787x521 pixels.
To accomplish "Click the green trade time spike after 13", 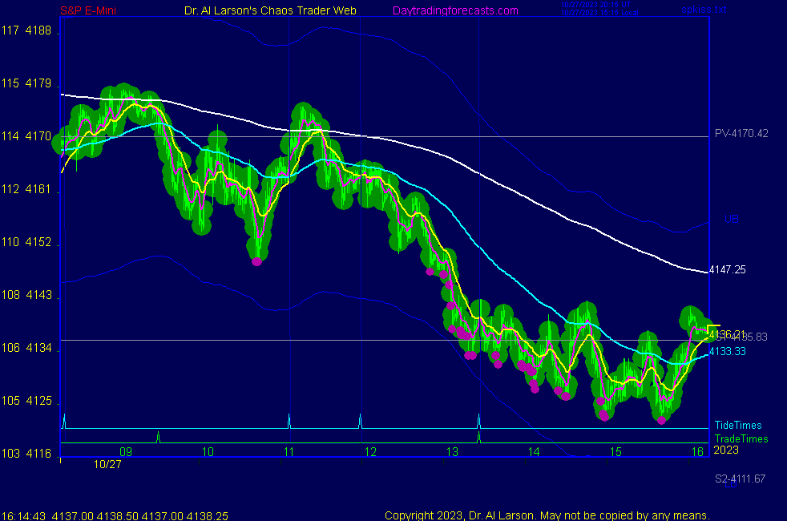I will (478, 437).
